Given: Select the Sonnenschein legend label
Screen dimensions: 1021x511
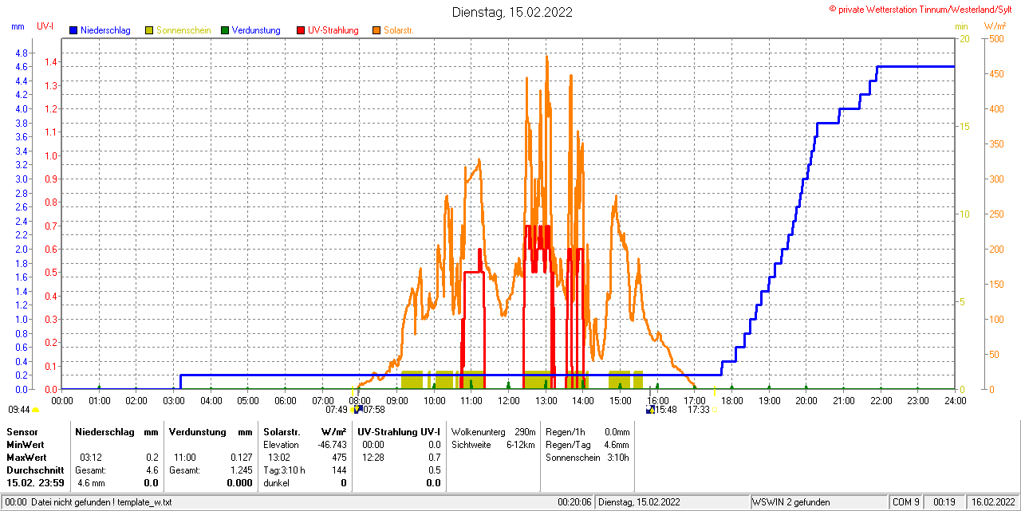Looking at the screenshot, I should [183, 30].
